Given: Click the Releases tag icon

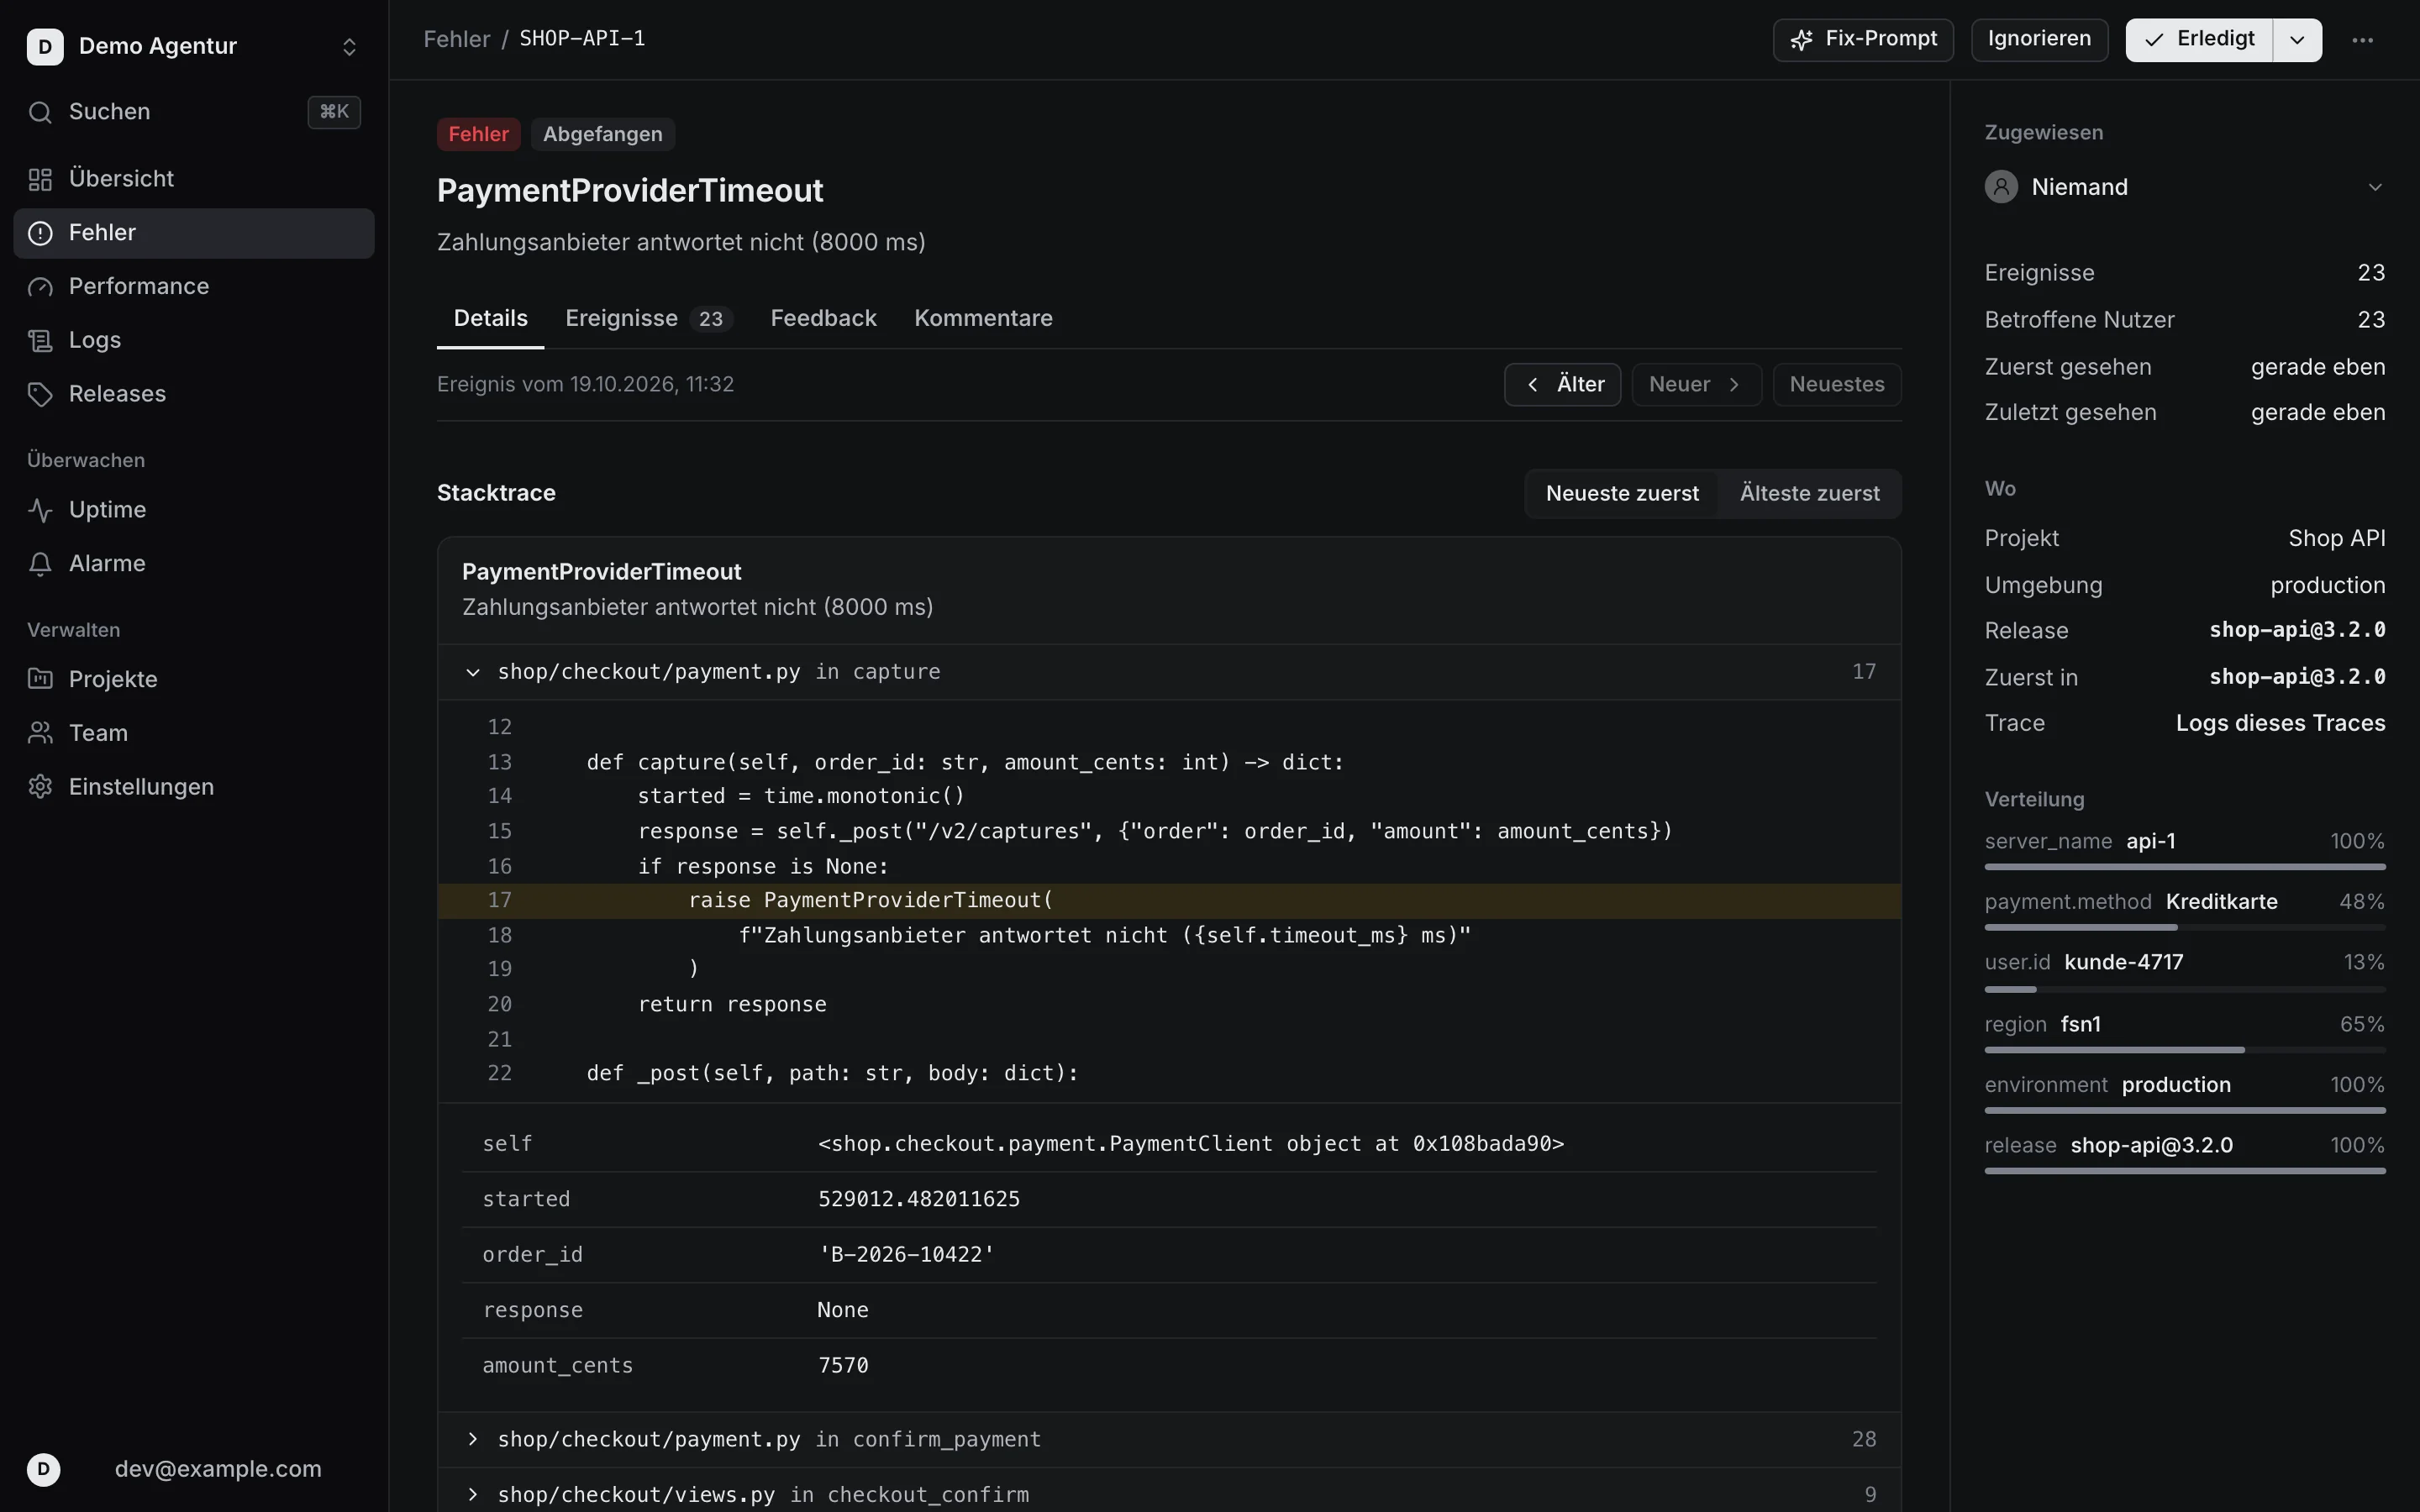Looking at the screenshot, I should (40, 394).
